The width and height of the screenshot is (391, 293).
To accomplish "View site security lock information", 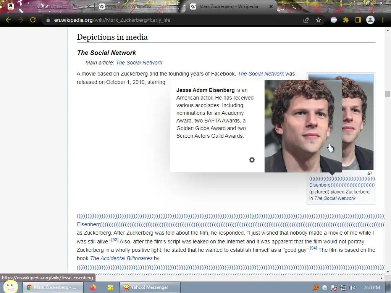I will tap(48, 20).
